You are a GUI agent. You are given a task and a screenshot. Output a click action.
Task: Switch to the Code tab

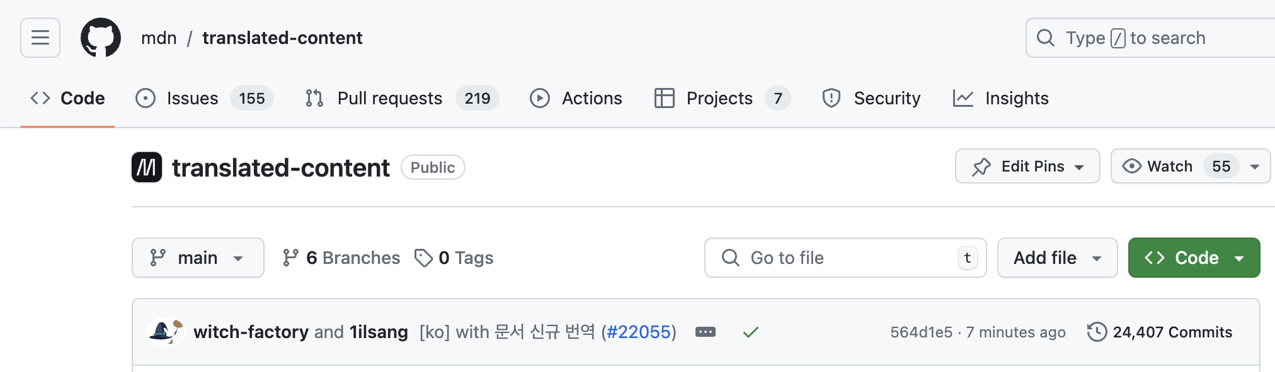tap(67, 98)
